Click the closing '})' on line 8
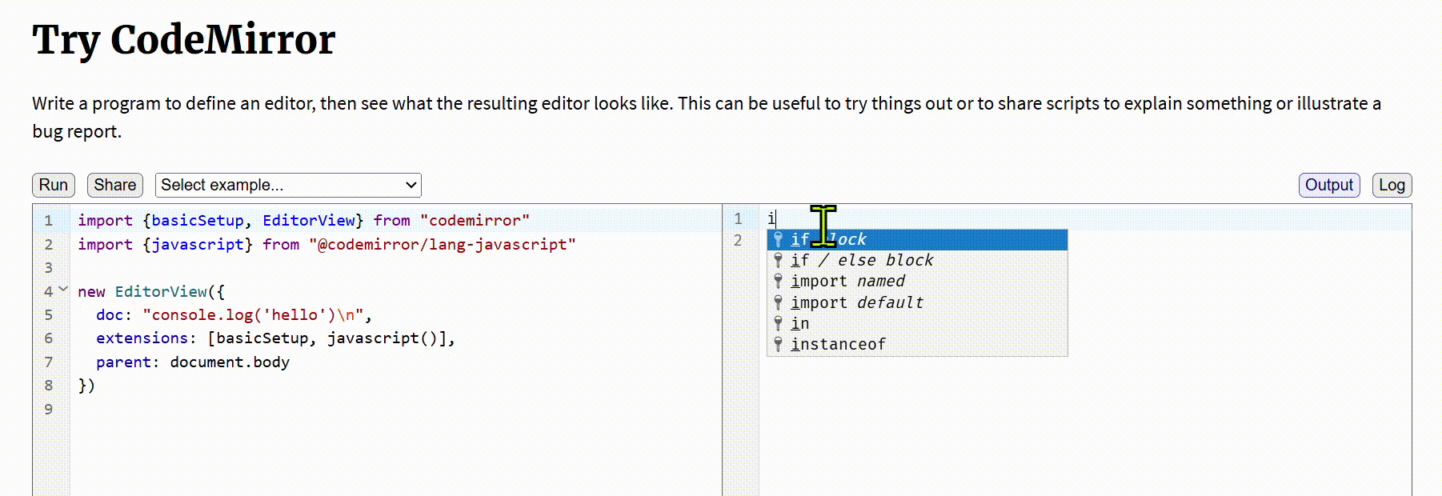 [86, 385]
